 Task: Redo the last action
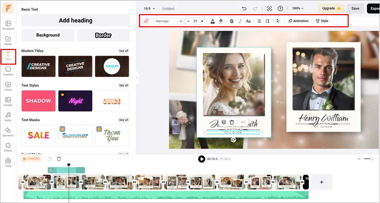255,9
